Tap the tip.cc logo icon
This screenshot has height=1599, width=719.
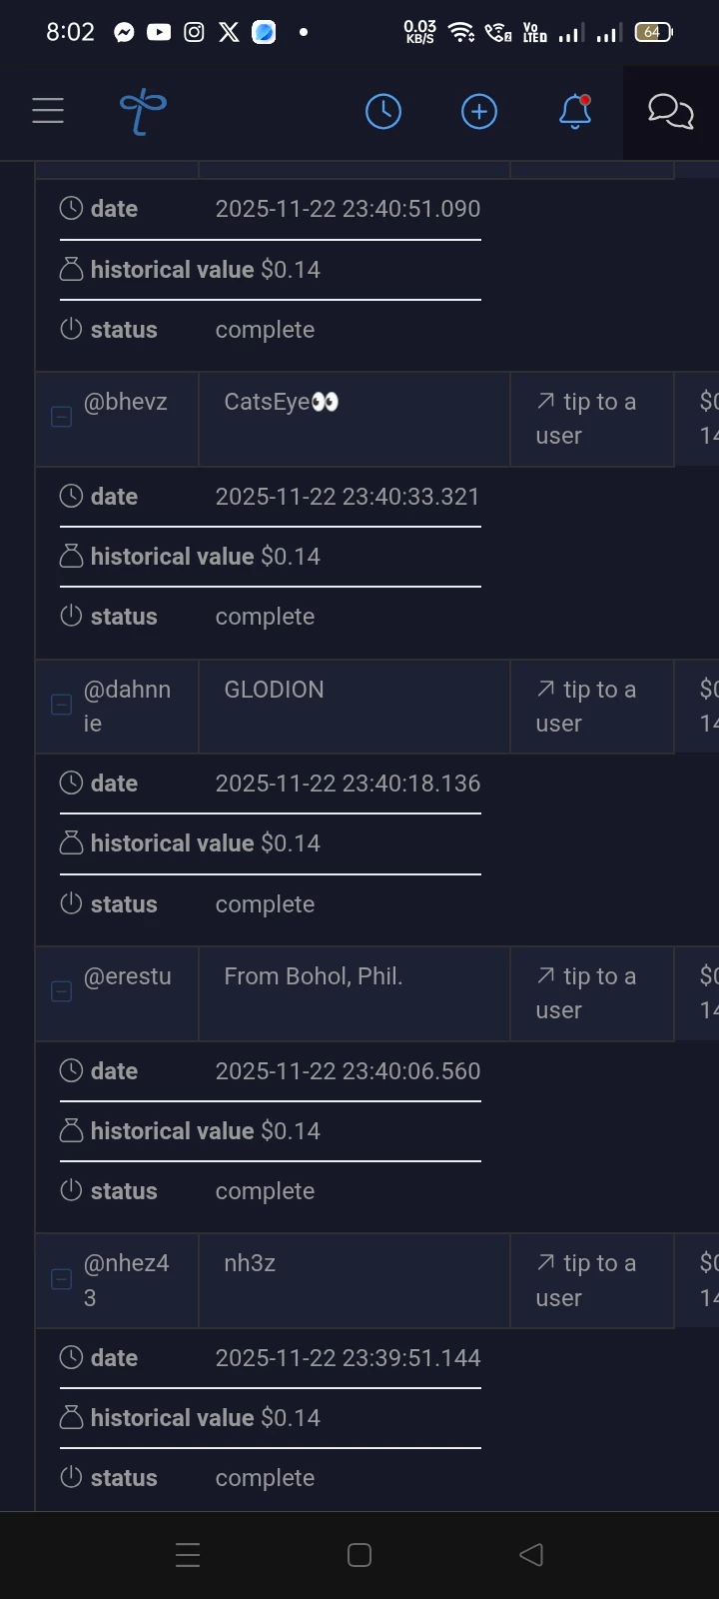point(143,111)
